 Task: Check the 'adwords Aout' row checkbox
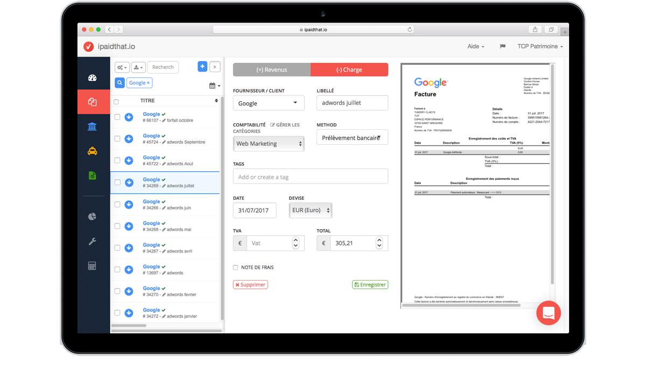117,160
